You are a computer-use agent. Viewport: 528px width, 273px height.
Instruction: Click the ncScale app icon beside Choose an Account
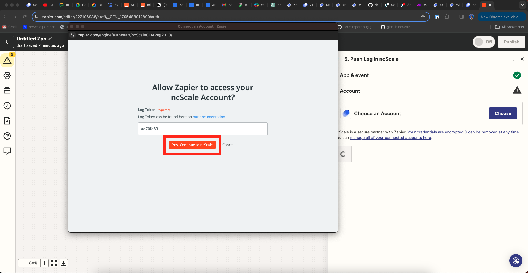(346, 113)
